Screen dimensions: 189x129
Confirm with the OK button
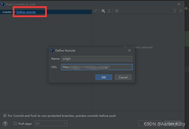click(x=104, y=77)
